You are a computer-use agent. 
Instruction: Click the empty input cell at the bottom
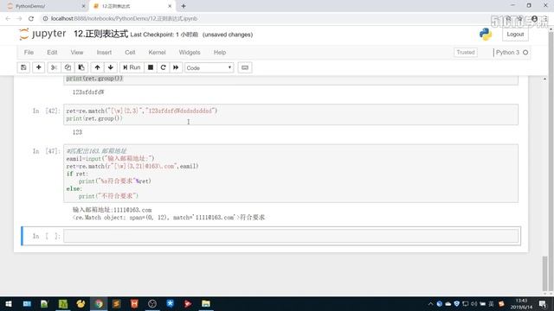(291, 236)
